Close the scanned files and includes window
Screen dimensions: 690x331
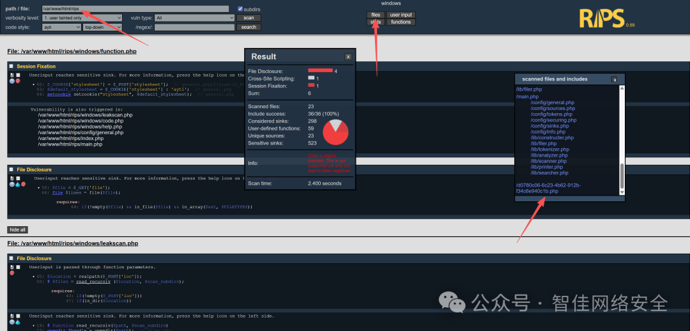(615, 80)
